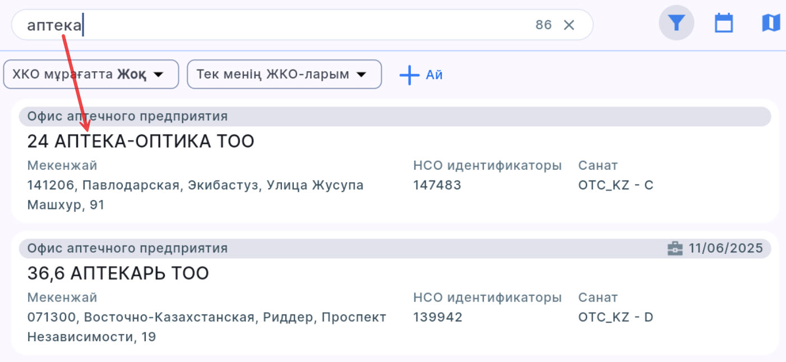Open the map view icon
786x362 pixels.
(771, 24)
